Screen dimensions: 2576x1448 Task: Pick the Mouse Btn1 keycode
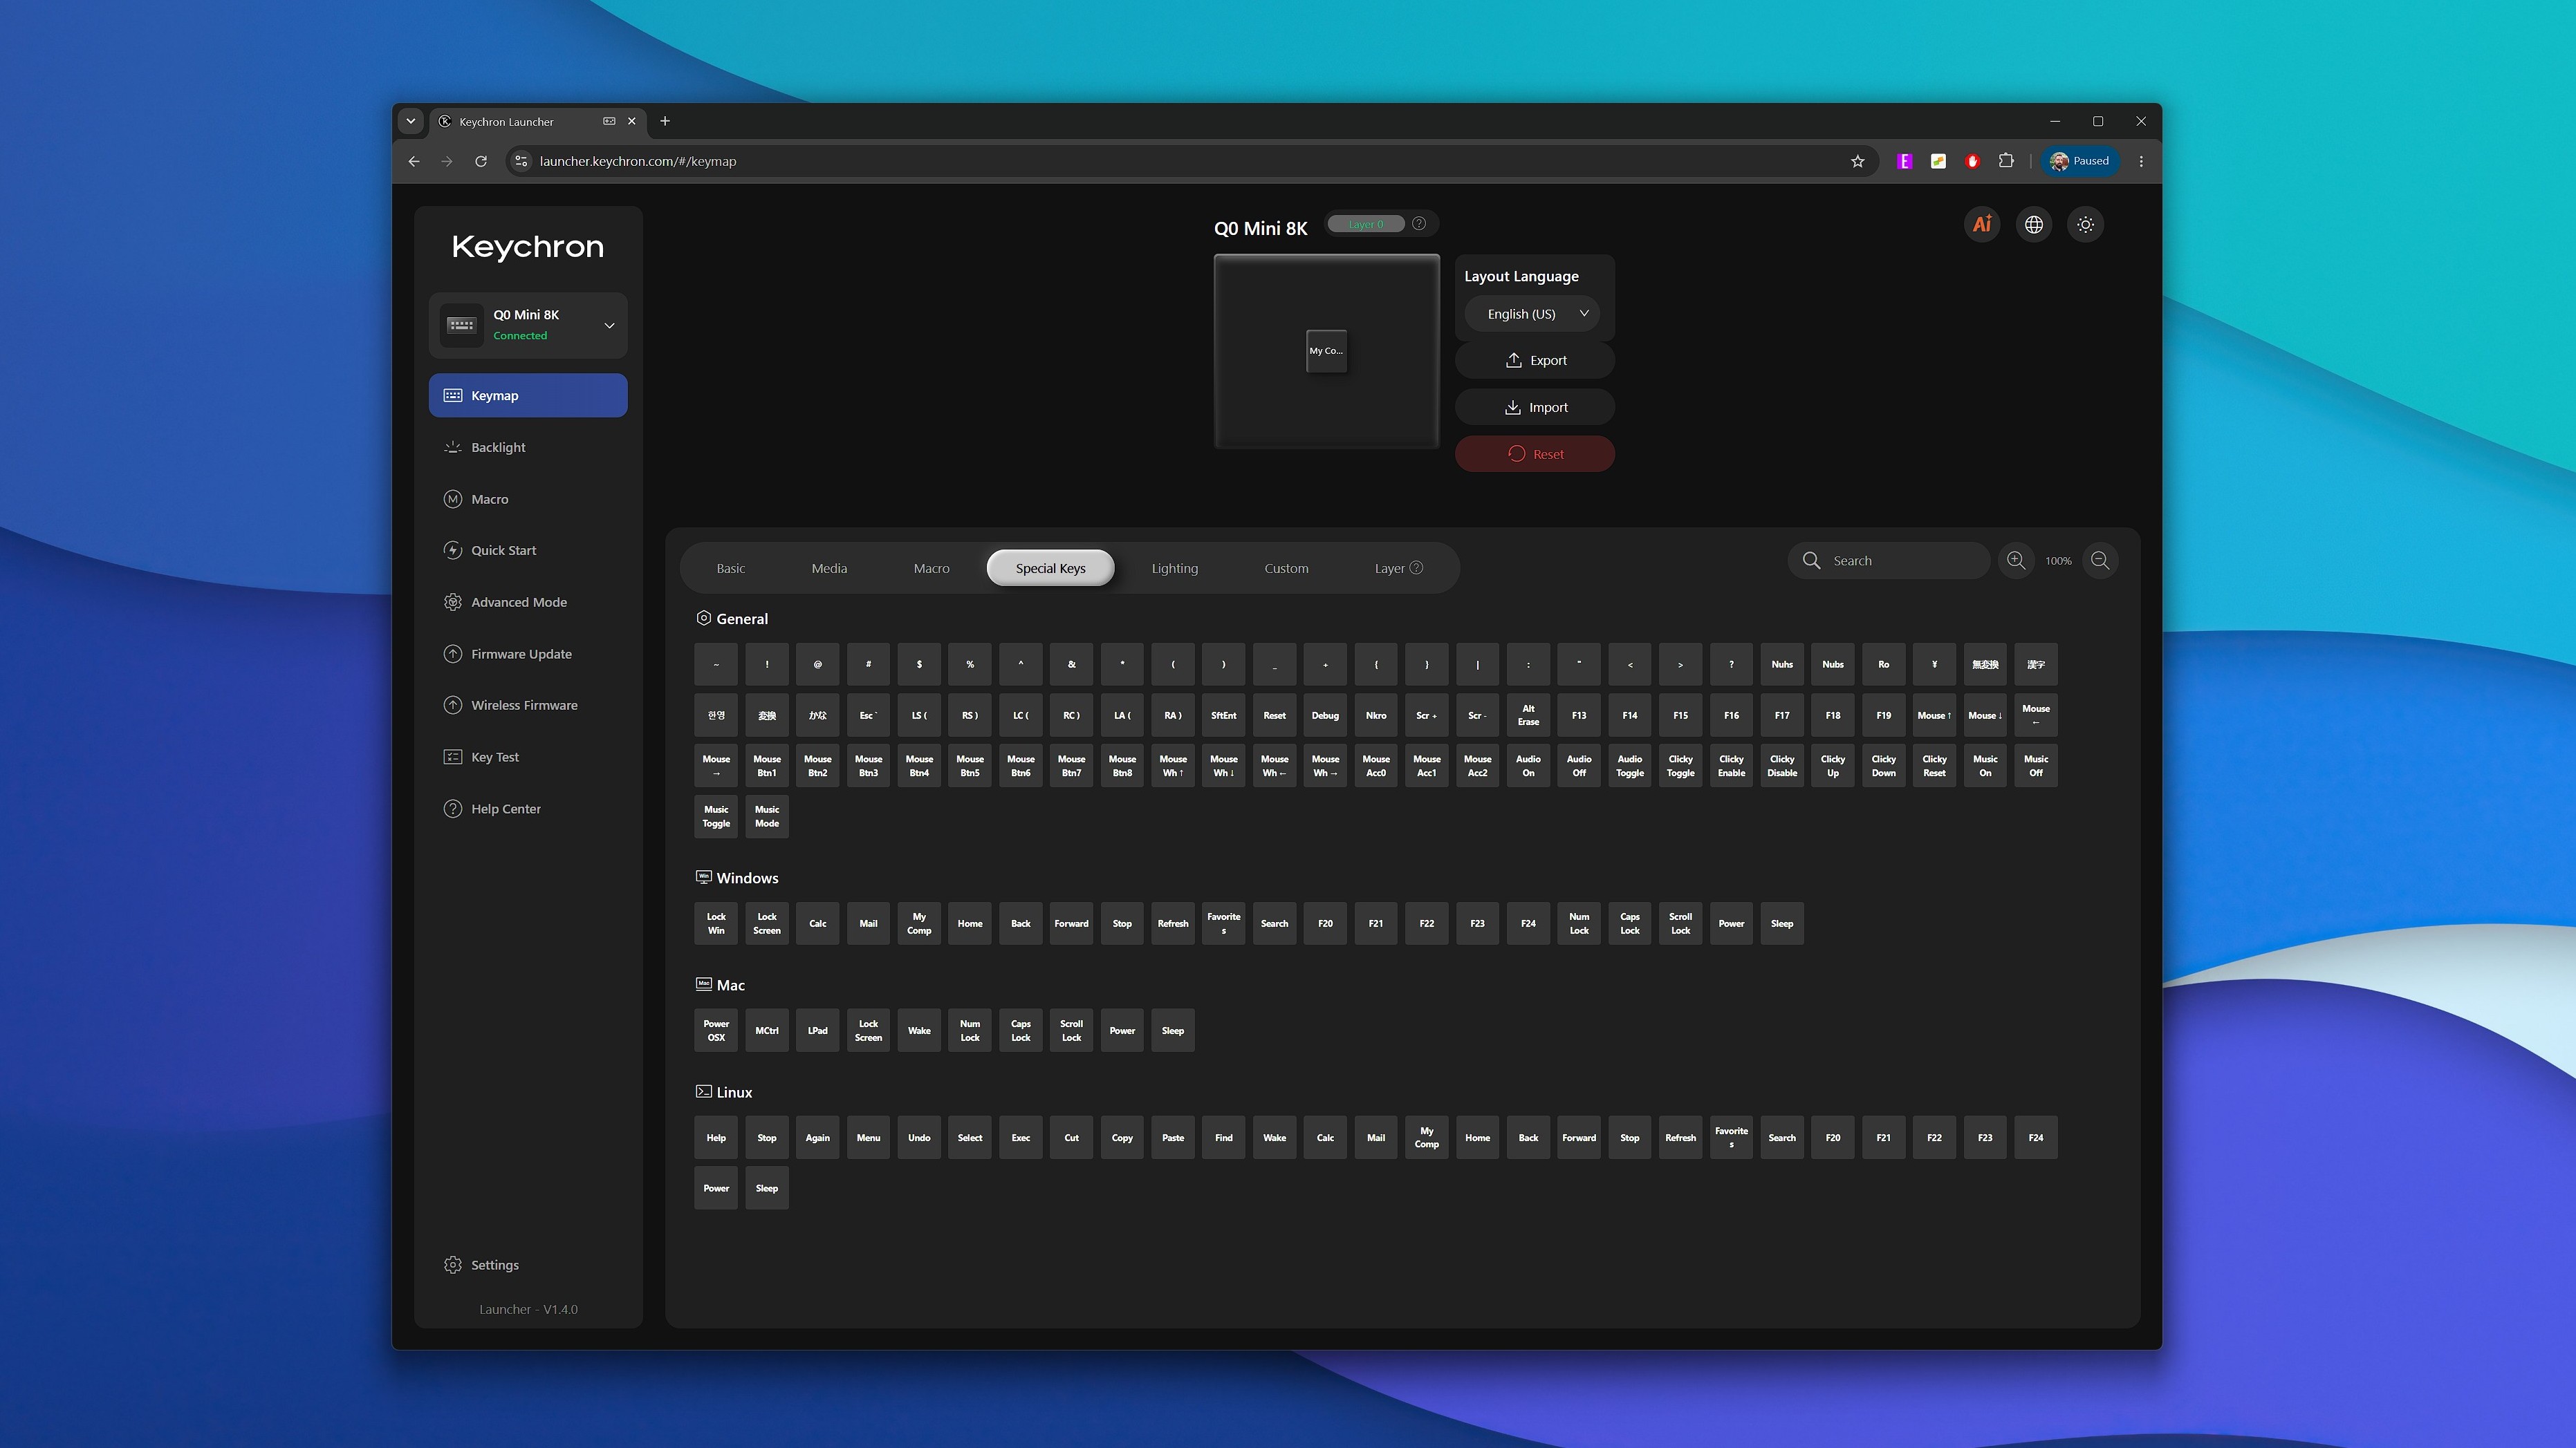767,766
